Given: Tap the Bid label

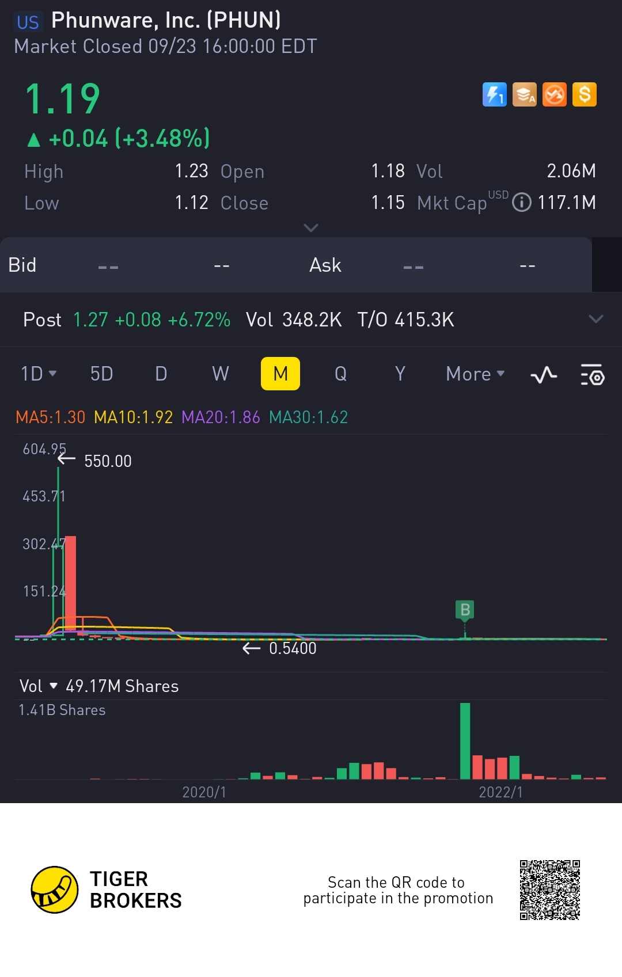Looking at the screenshot, I should [x=22, y=265].
